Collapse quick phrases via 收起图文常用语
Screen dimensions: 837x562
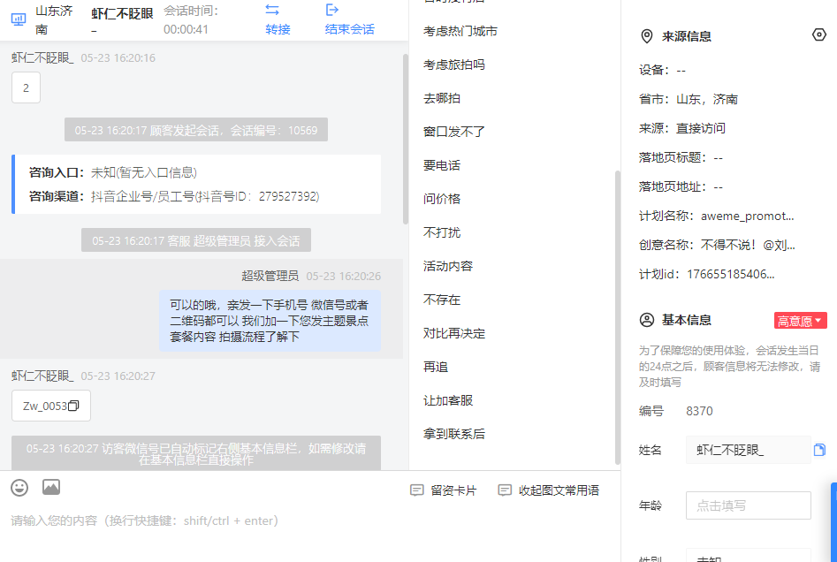tap(548, 490)
